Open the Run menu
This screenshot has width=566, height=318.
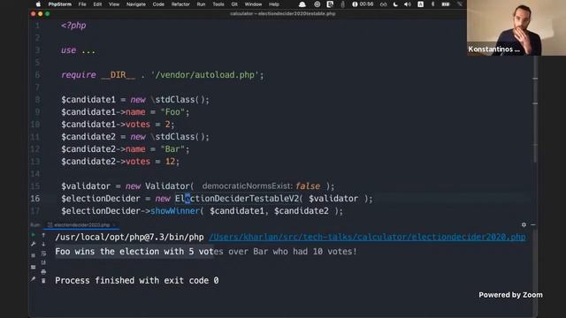[x=201, y=4]
